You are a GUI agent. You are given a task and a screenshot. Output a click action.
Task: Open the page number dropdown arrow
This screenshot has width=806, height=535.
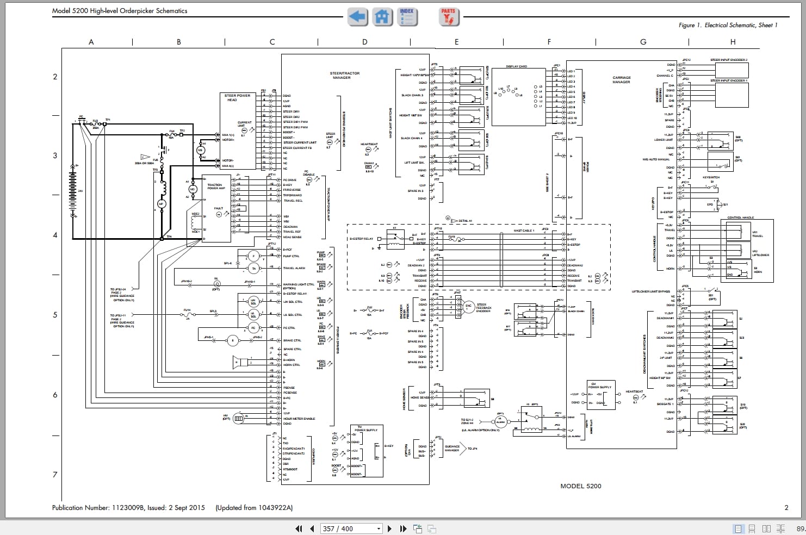(x=379, y=528)
